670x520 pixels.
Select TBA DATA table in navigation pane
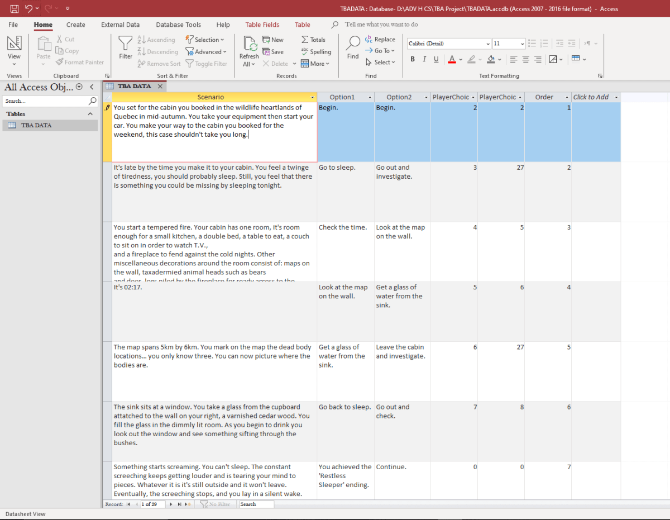50,125
